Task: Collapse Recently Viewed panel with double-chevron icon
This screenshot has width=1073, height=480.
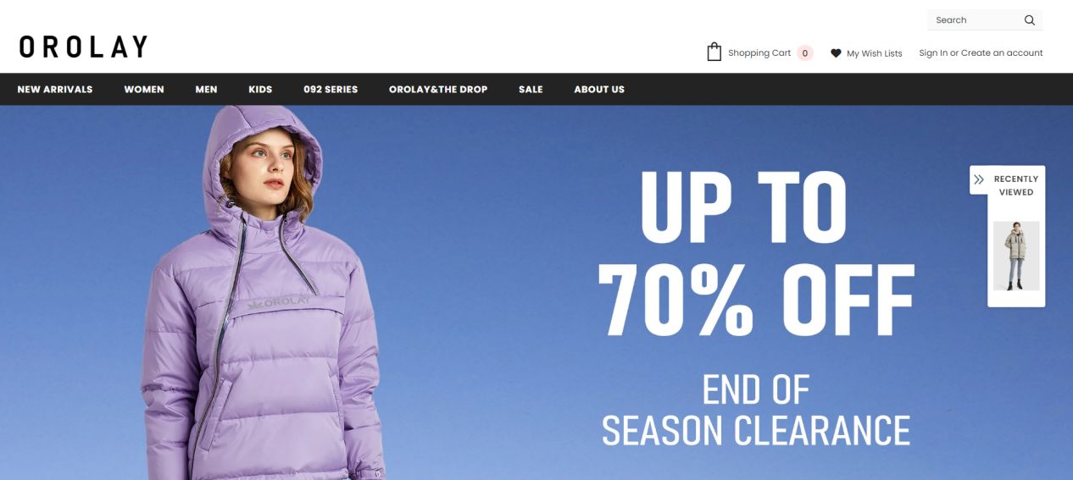Action: coord(979,179)
